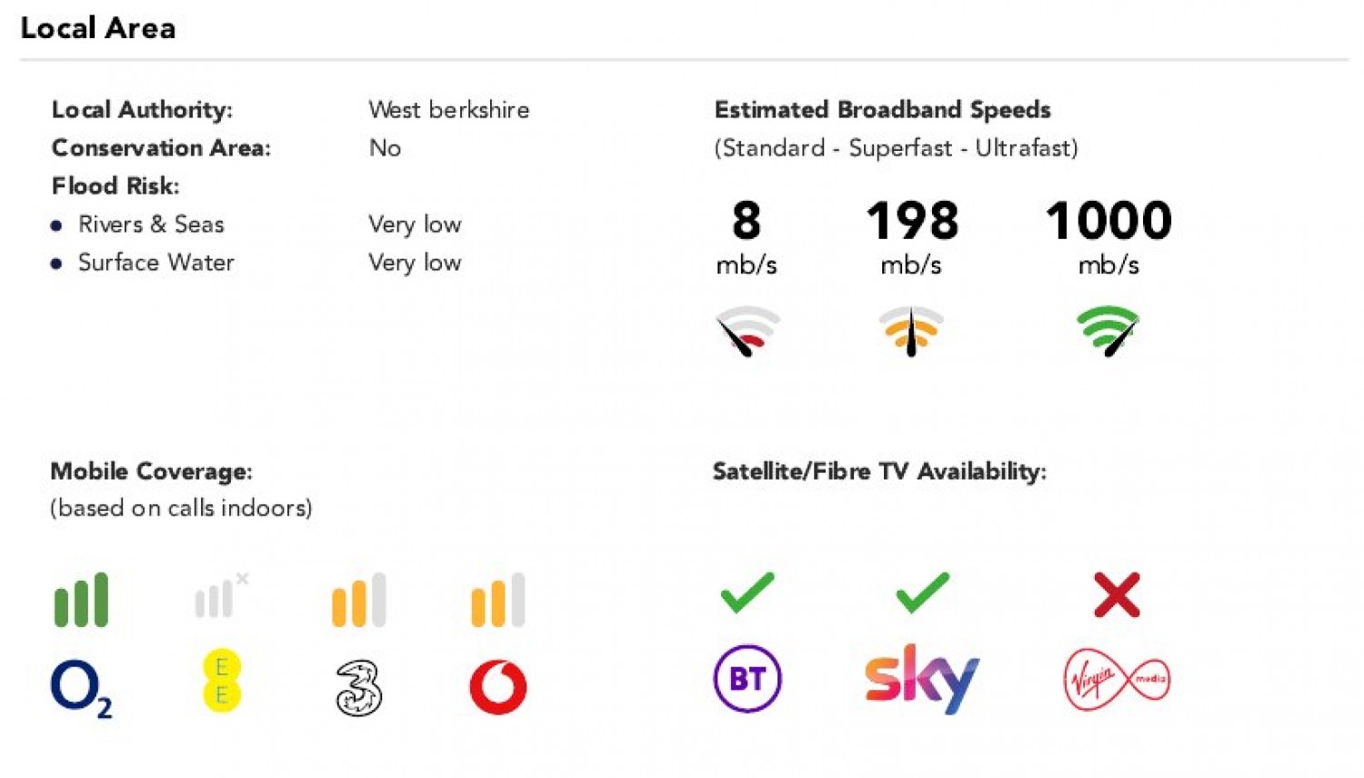1364x778 pixels.
Task: Click the Sky TV logo
Action: [921, 679]
